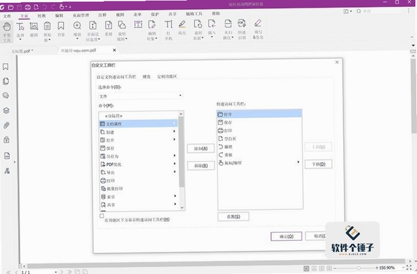Enable show toolbar below ribbon checkbox

(x=101, y=216)
